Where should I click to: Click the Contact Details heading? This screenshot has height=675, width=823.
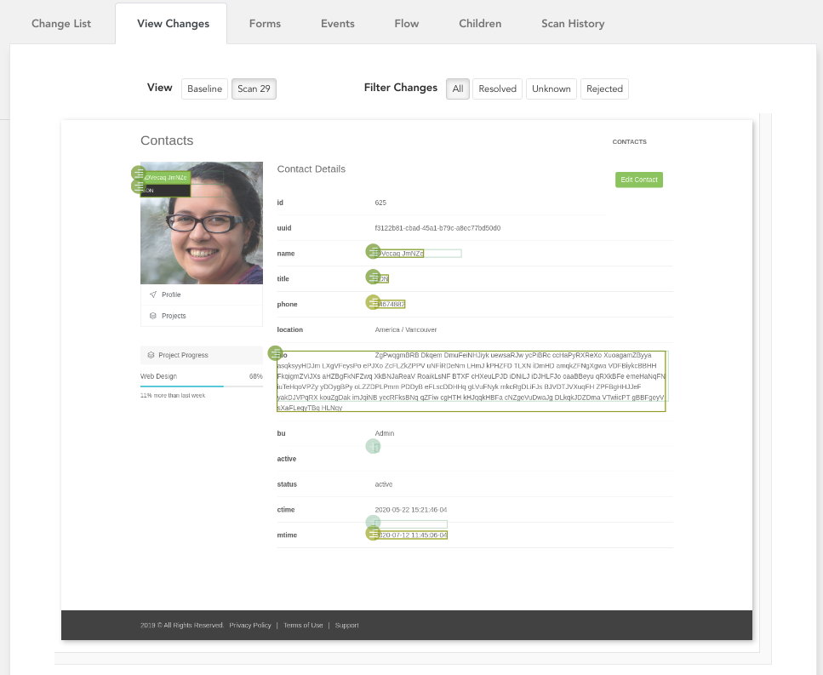pos(311,169)
